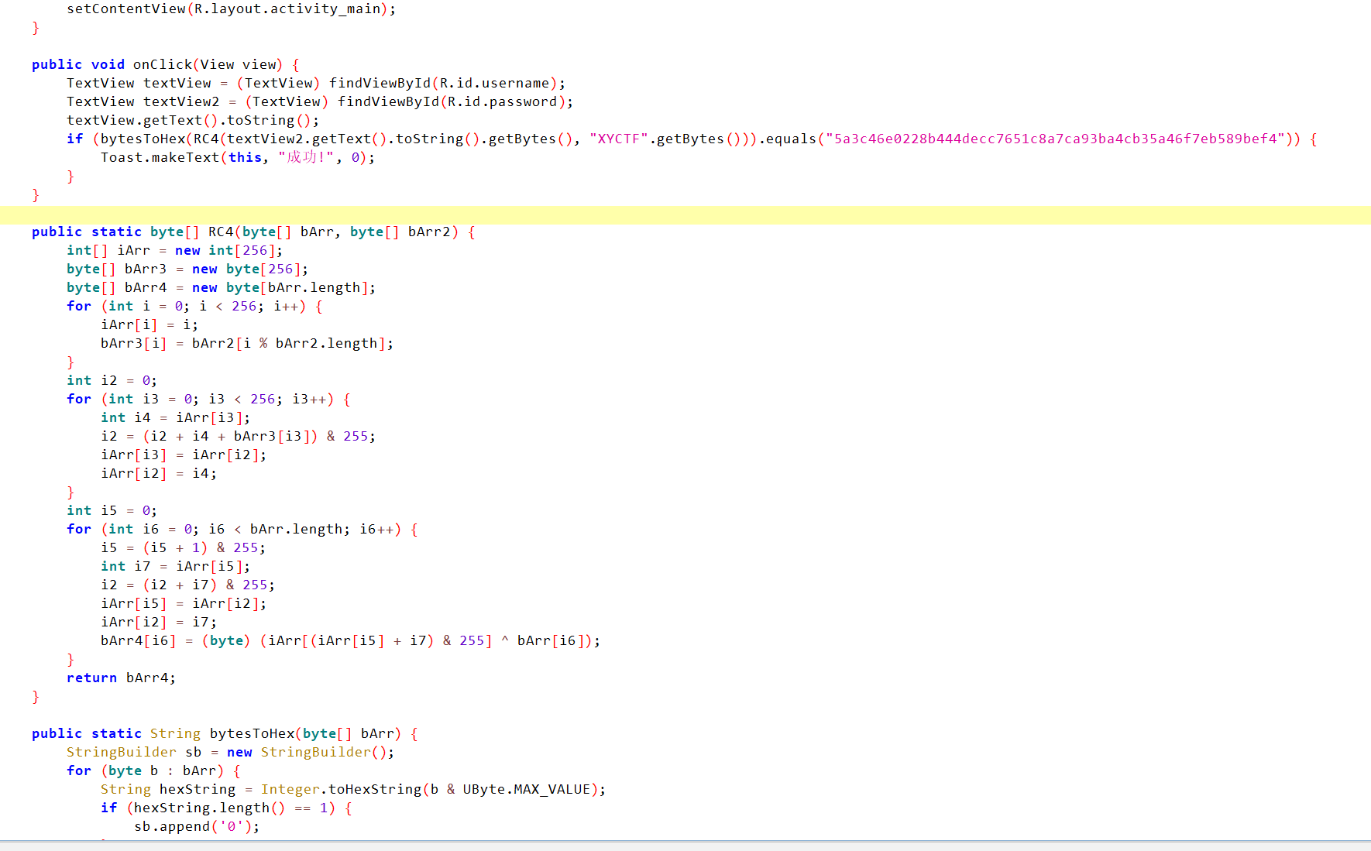Click the highlighted blank line above RC4
Screen dimensions: 1371x851
tap(685, 214)
